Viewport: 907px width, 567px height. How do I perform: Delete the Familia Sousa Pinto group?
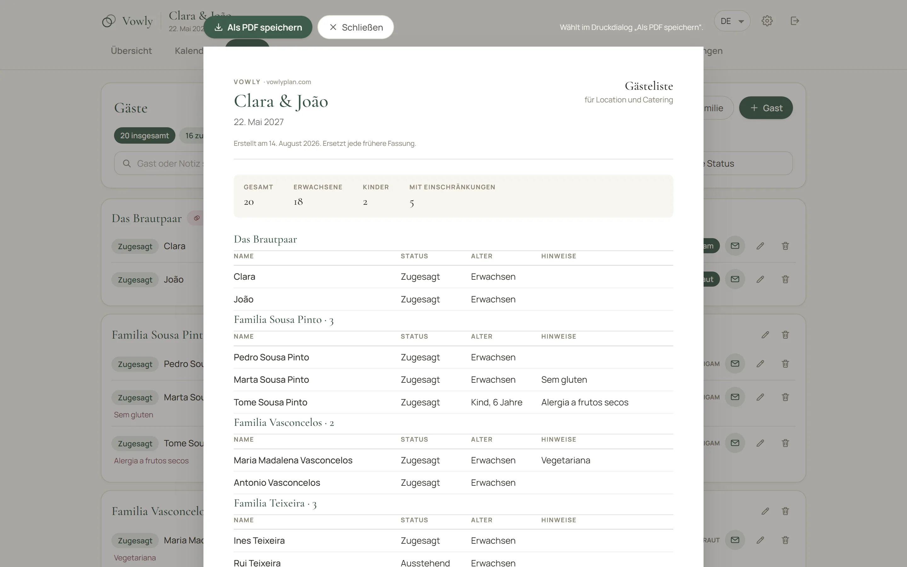coord(785,335)
